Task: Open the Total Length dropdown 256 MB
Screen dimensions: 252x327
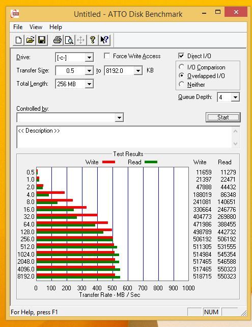Action: pyautogui.click(x=89, y=84)
